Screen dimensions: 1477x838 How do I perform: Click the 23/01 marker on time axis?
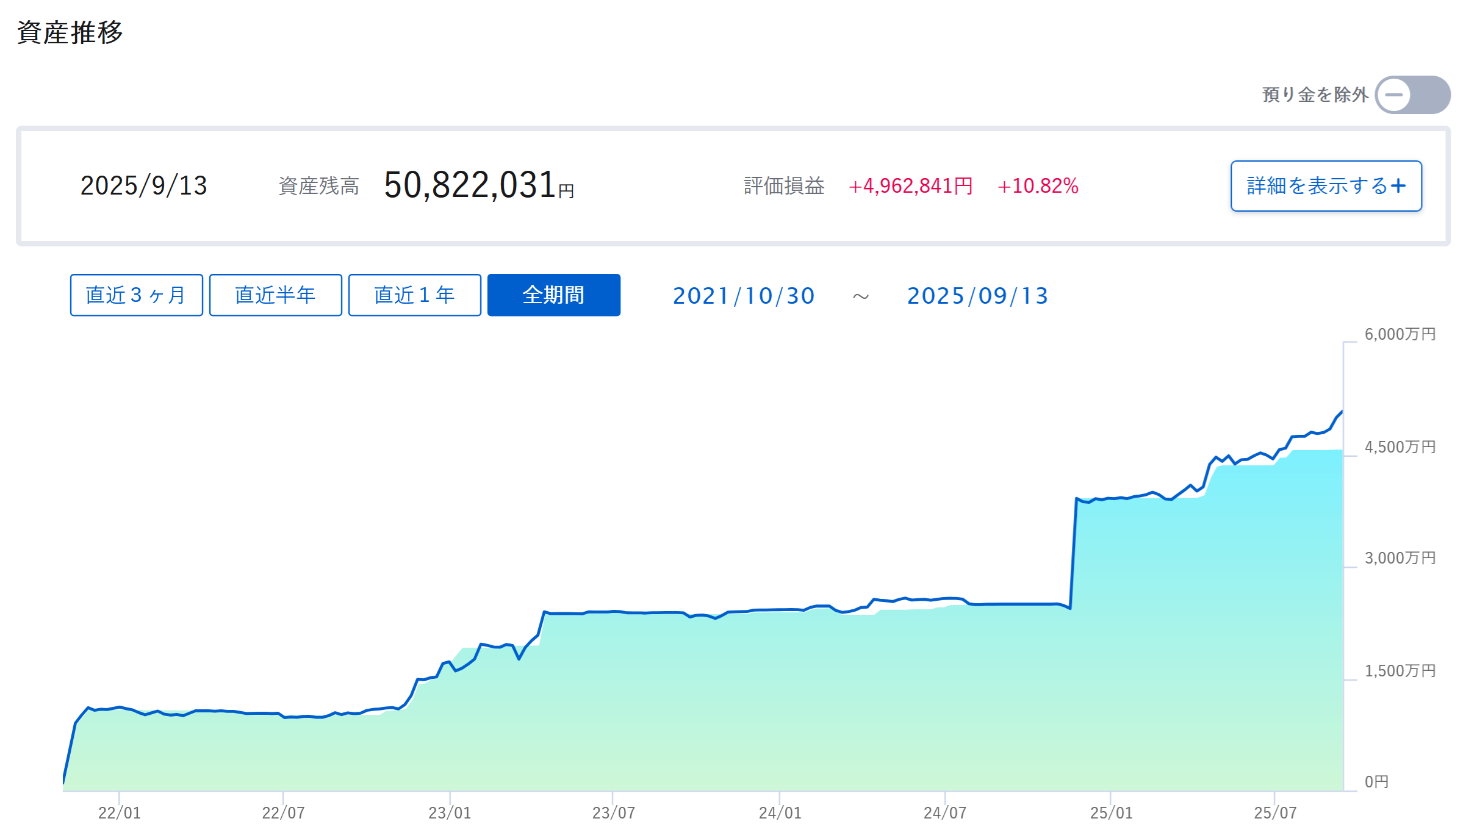tap(450, 812)
